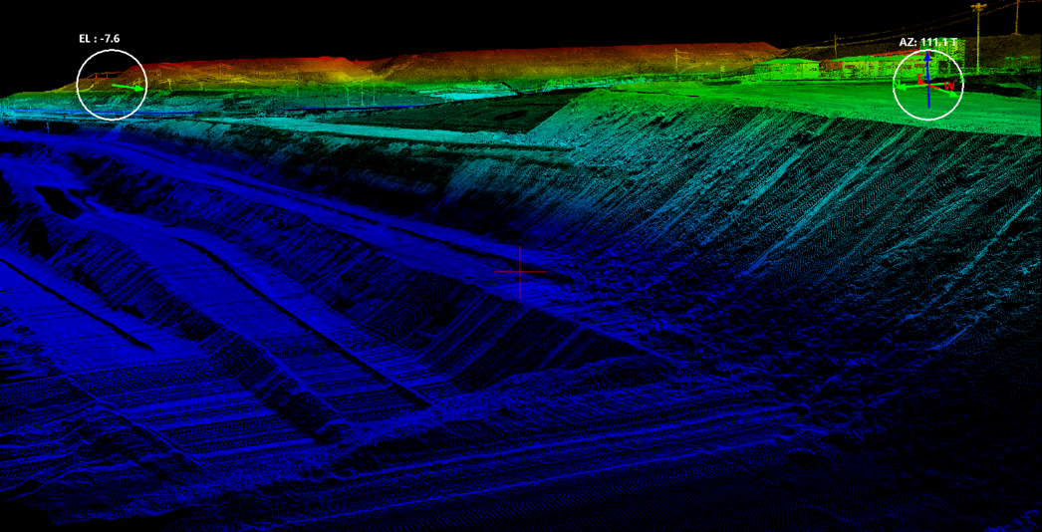Click the red W marker on the compass

click(950, 87)
